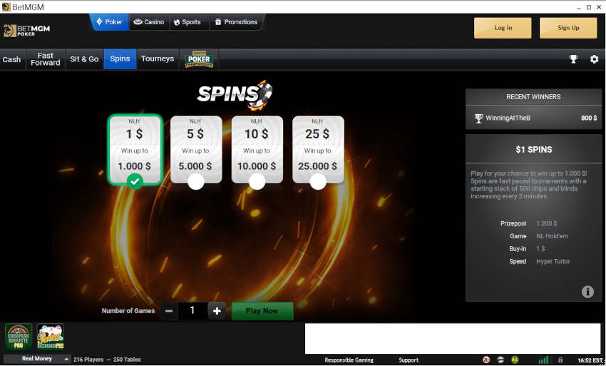
Task: Click the Buy-in value 1 $
Action: 540,249
